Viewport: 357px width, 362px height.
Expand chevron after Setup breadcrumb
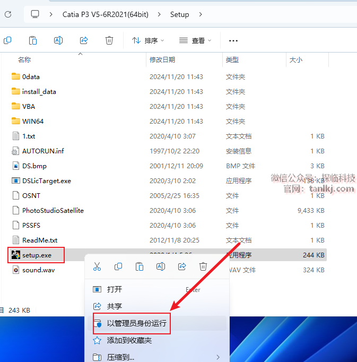[x=201, y=14]
